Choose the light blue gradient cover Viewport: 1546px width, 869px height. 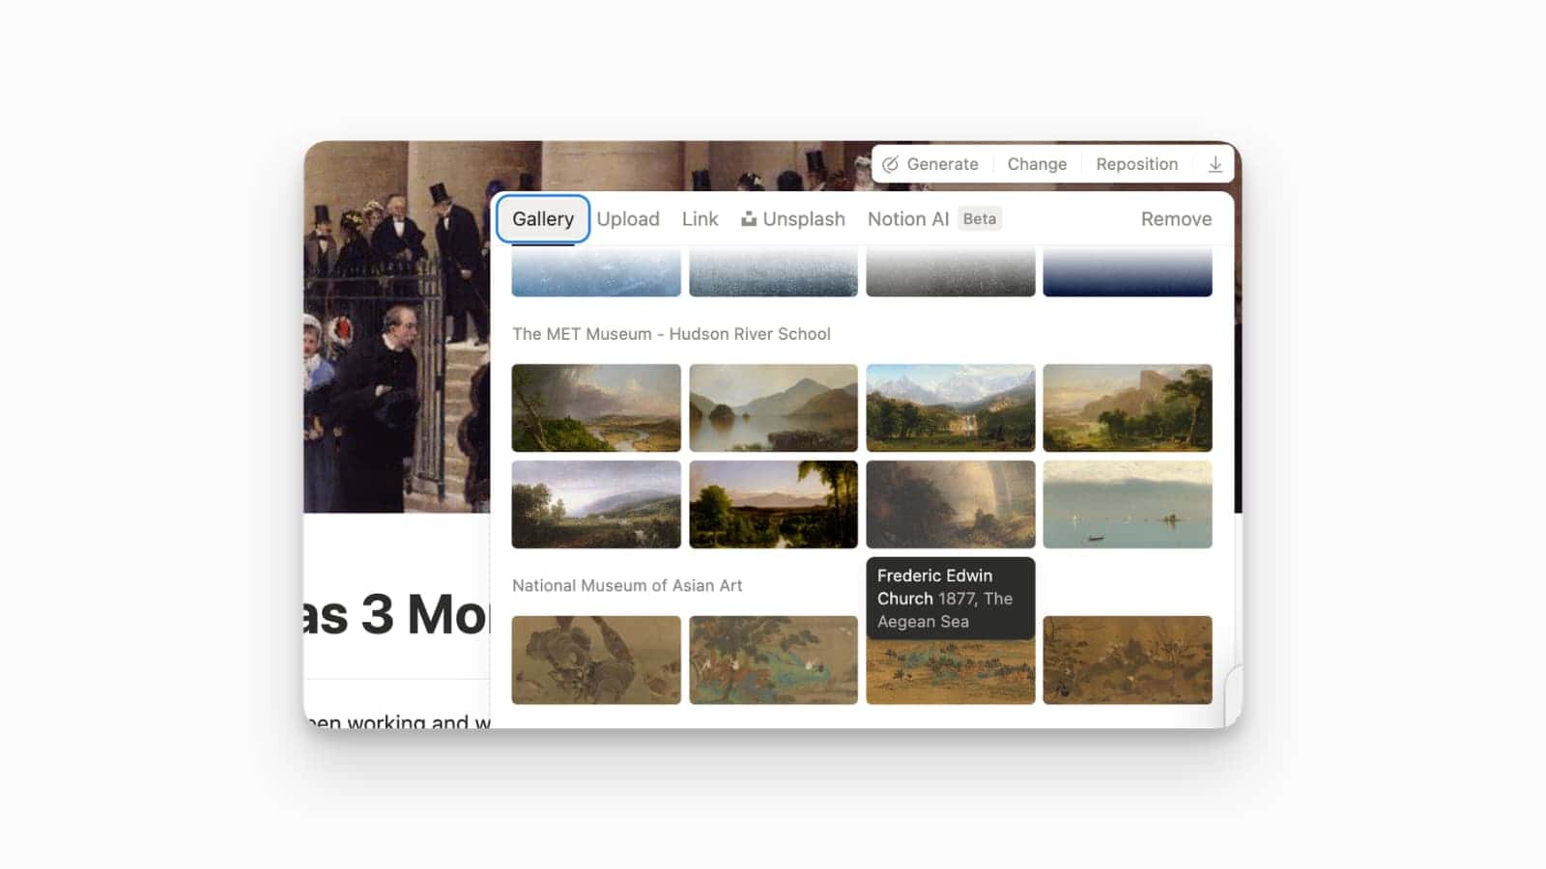(x=596, y=272)
